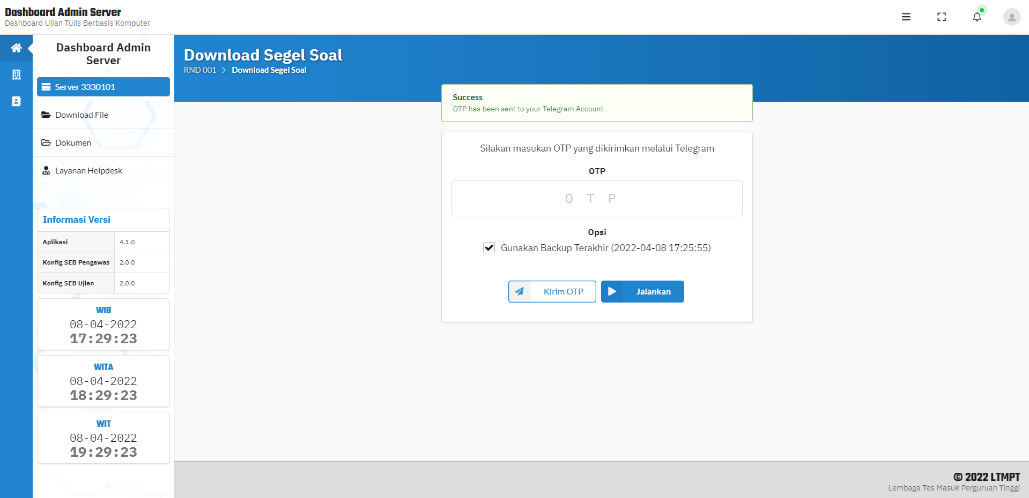The image size is (1029, 498).
Task: Open Dokumen menu
Action: (103, 142)
